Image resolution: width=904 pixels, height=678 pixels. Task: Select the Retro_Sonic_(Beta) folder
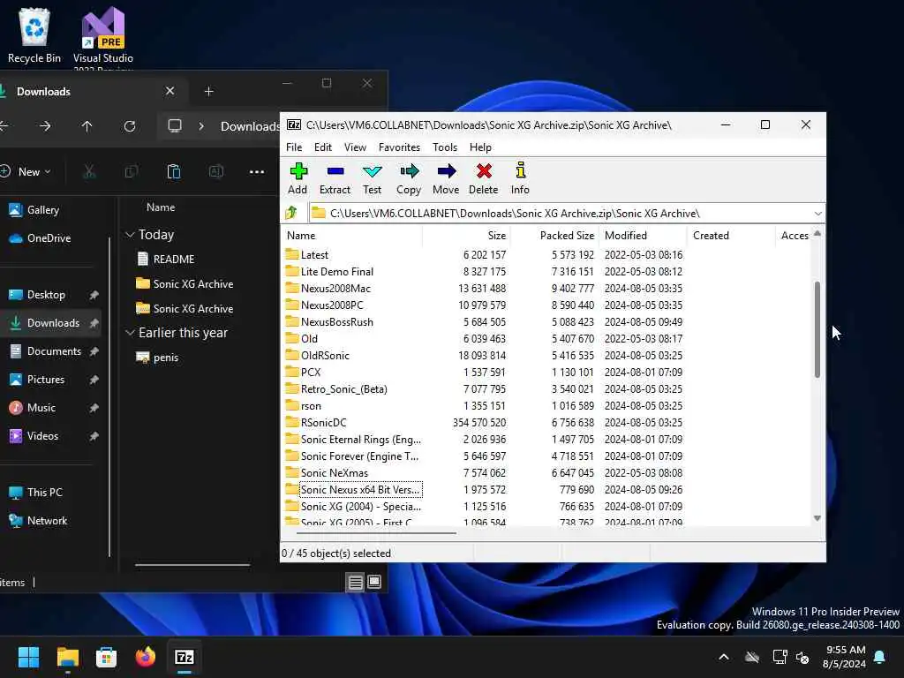(343, 388)
